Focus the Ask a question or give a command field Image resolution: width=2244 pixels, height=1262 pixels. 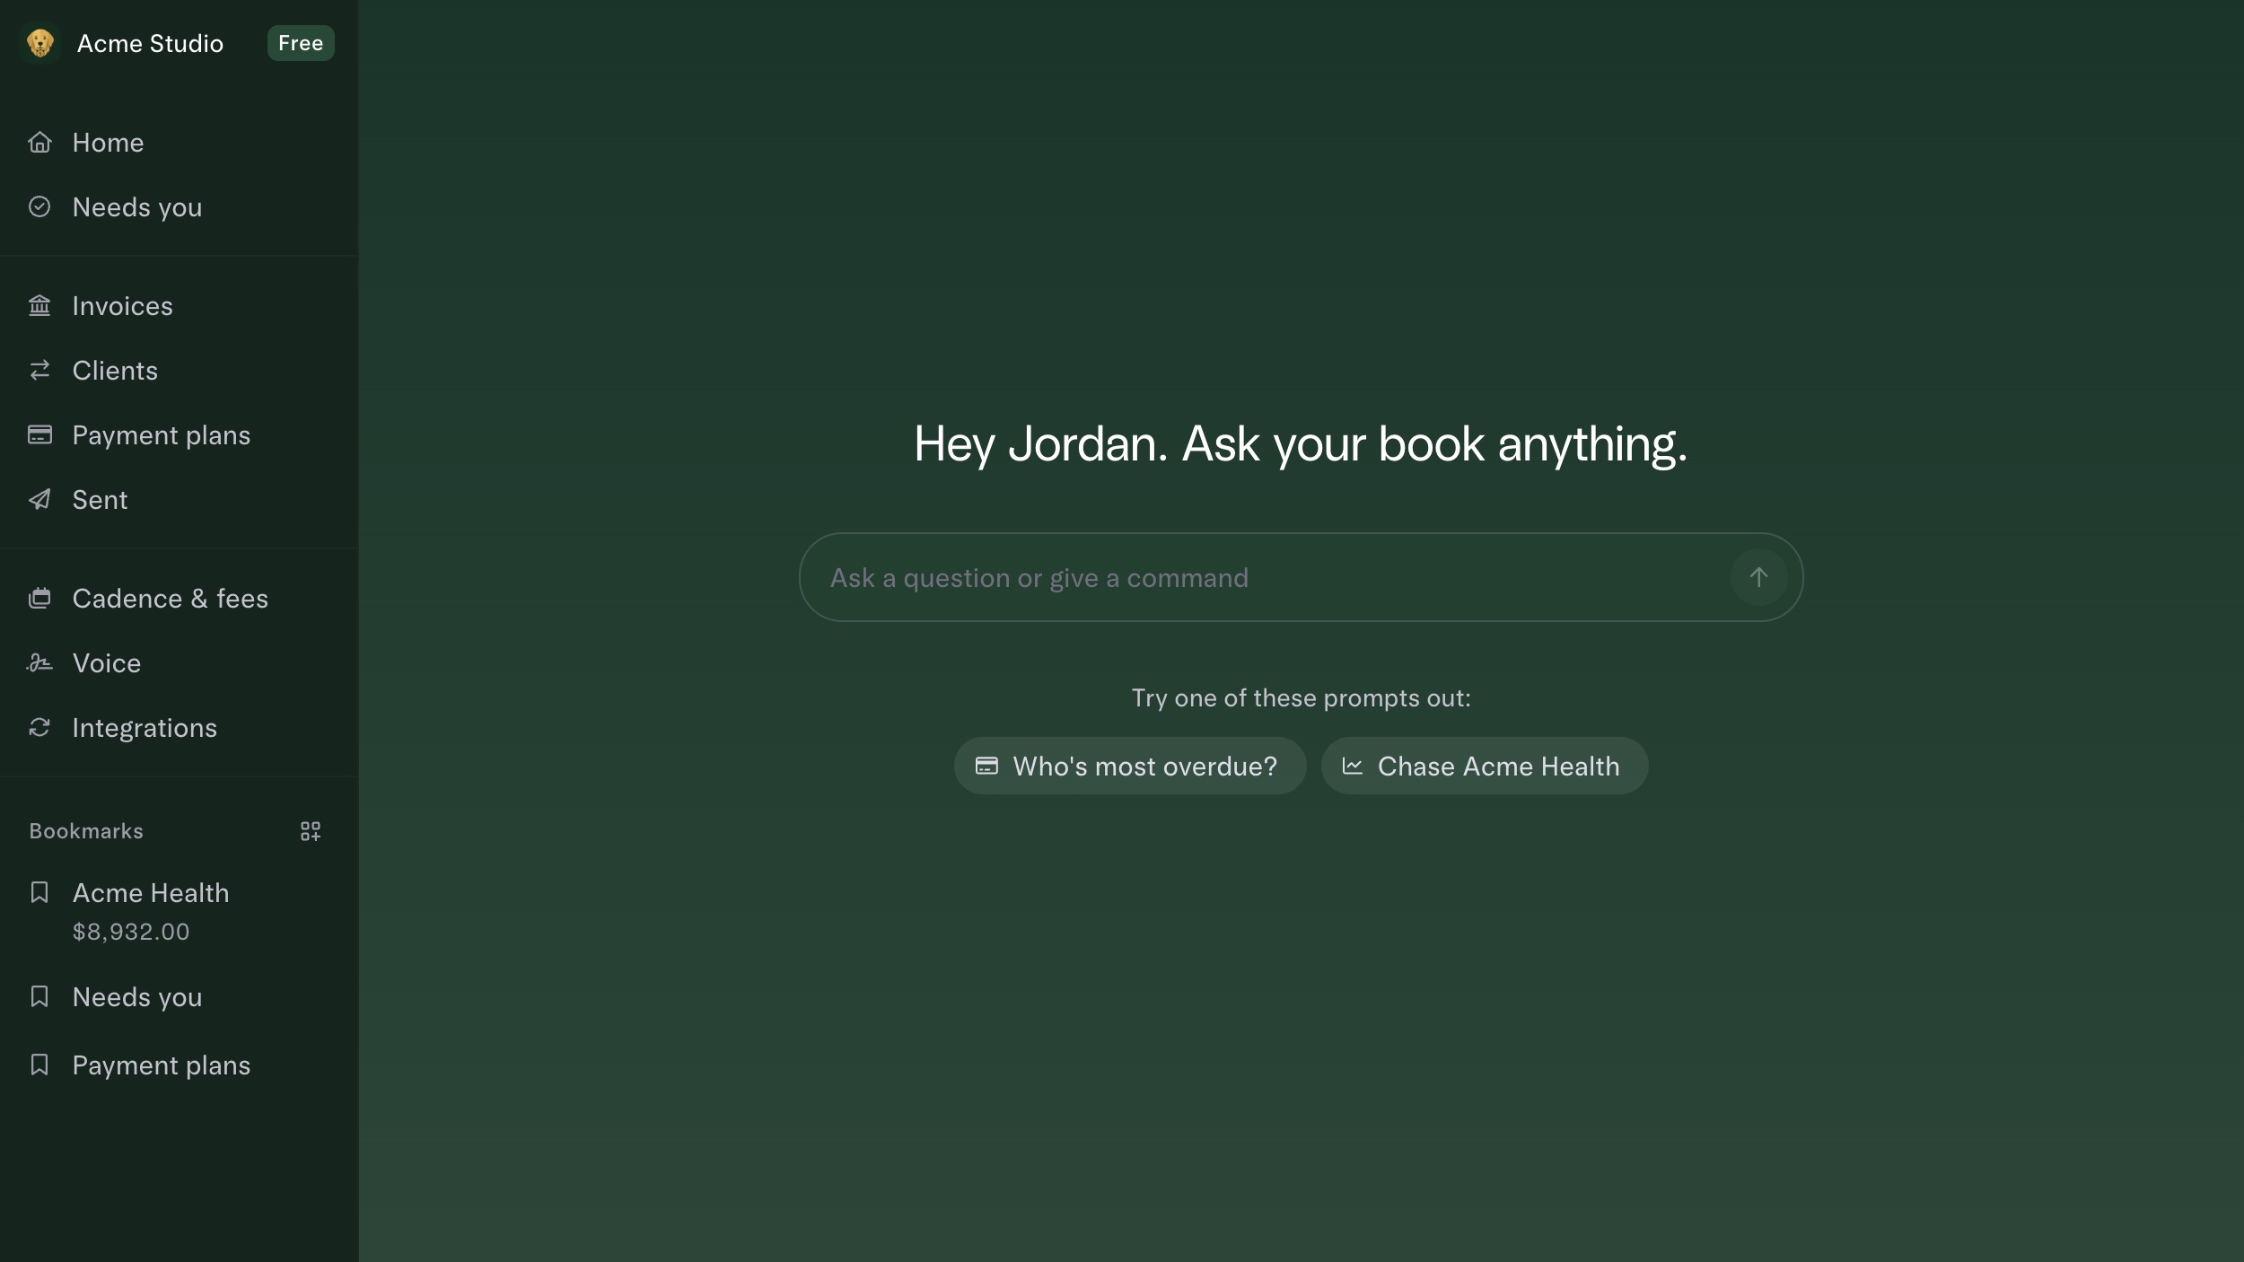pos(1301,578)
